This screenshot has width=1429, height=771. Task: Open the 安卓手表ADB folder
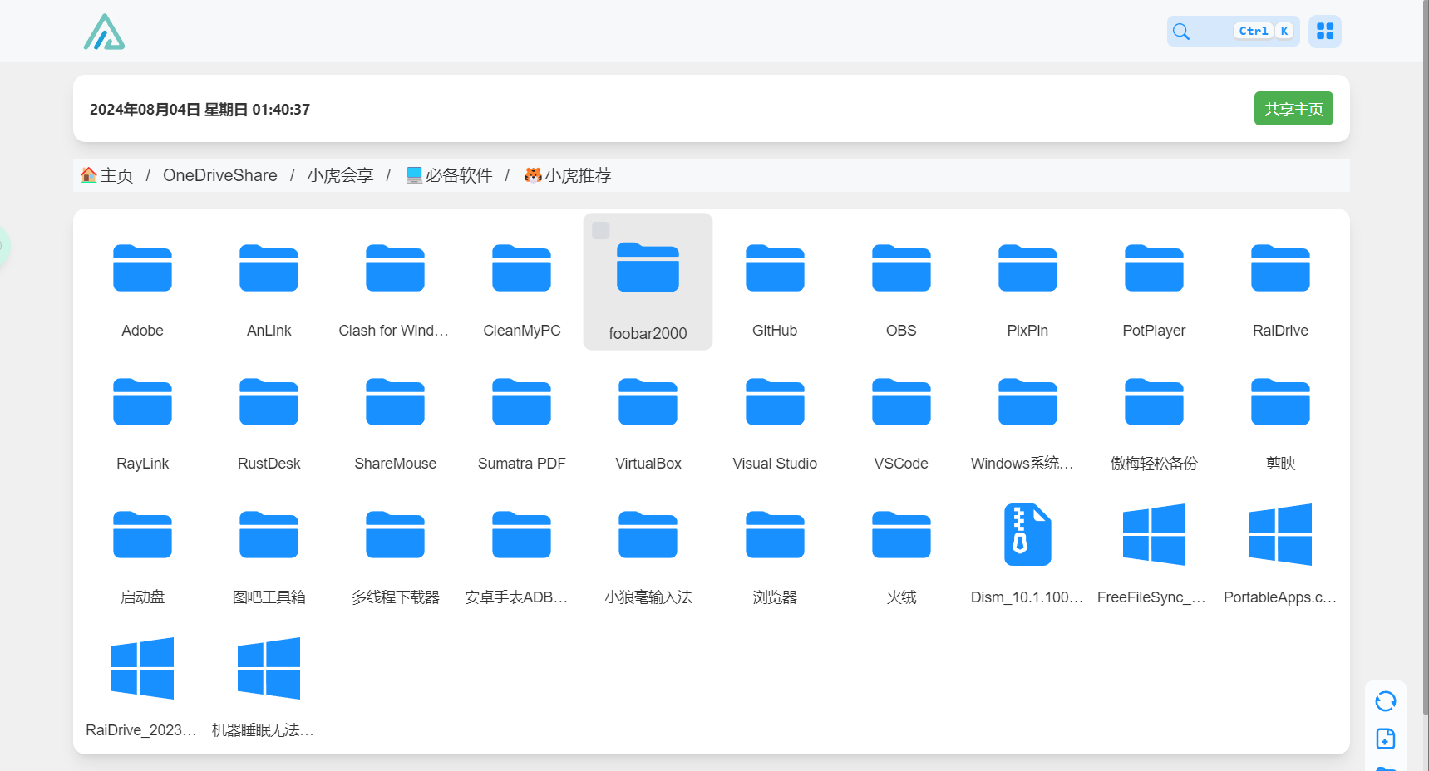tap(521, 548)
